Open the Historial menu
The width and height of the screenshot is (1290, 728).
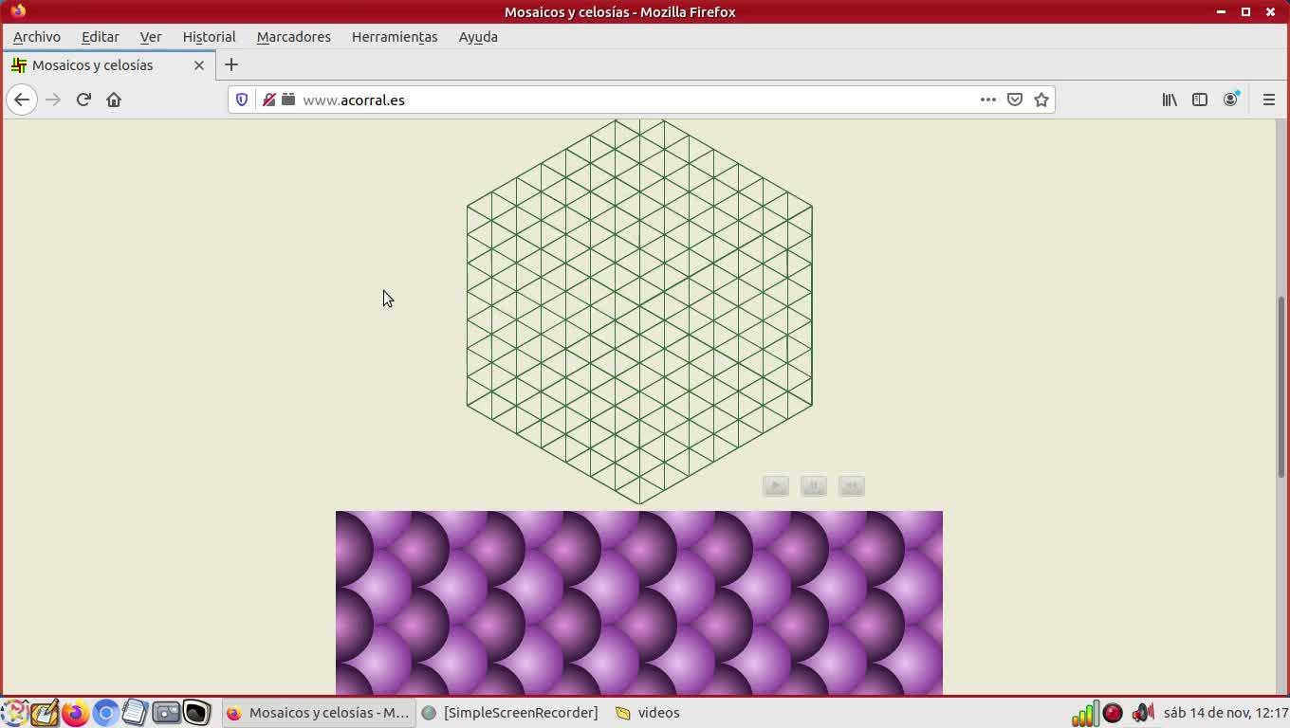209,37
